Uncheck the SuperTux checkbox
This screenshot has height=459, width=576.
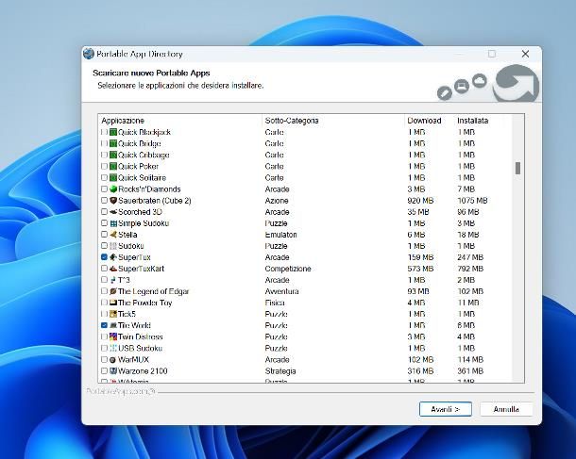(x=104, y=257)
